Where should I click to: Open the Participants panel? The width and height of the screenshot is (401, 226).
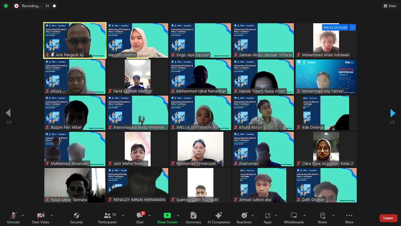[x=107, y=218]
